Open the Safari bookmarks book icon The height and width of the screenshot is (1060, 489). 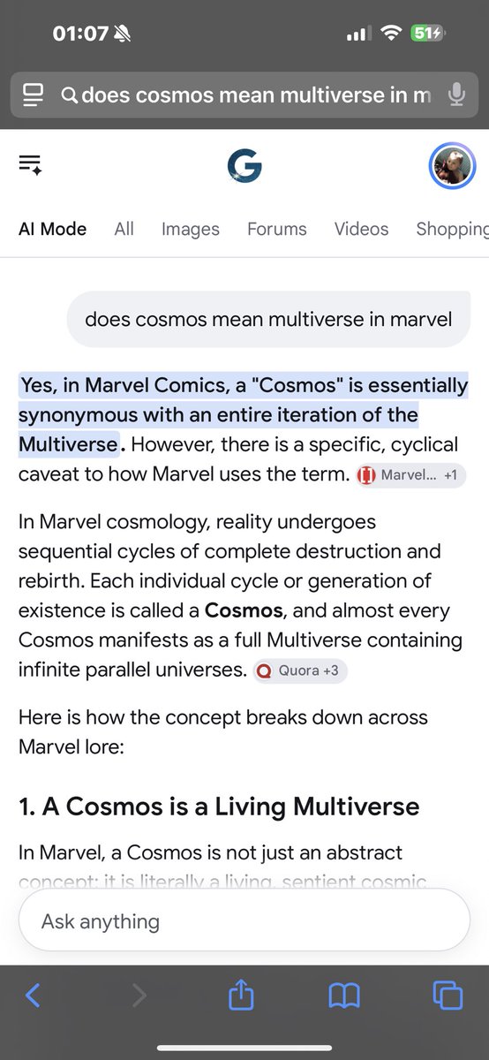344,996
